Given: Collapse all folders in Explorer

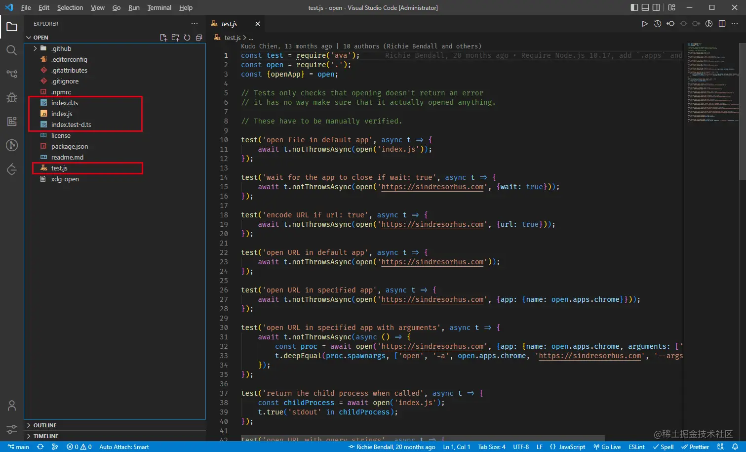Looking at the screenshot, I should 199,38.
